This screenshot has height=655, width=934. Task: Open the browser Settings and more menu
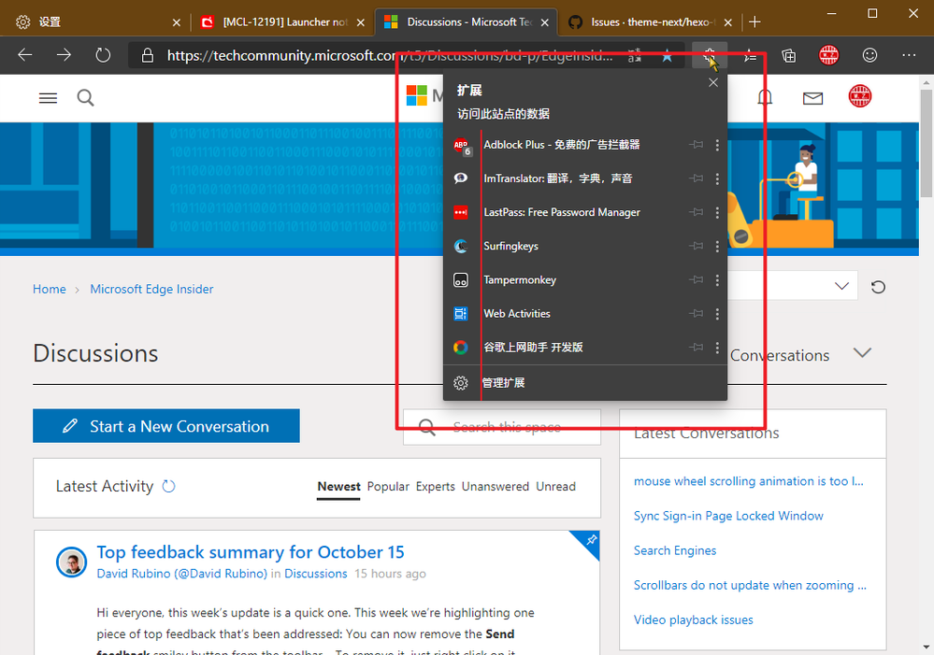point(909,55)
